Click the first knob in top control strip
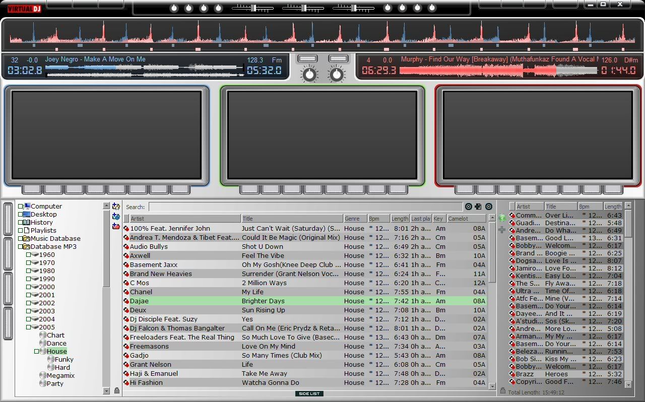The height and width of the screenshot is (402, 645). 174,9
